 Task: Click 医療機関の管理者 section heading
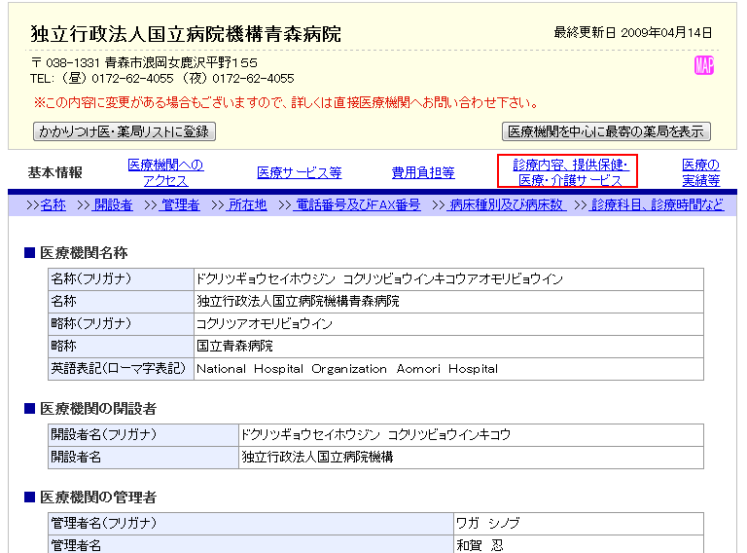[x=98, y=498]
